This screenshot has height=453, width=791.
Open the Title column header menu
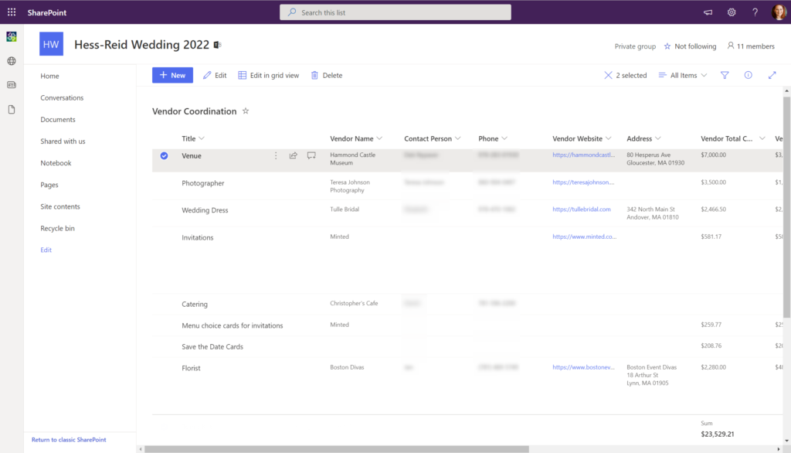point(192,138)
